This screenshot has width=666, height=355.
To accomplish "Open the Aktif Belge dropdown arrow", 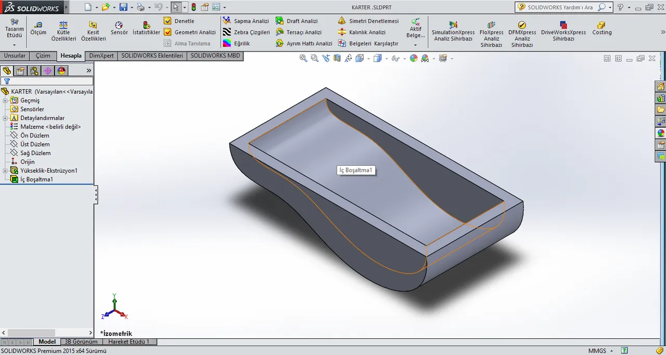I will tap(415, 45).
